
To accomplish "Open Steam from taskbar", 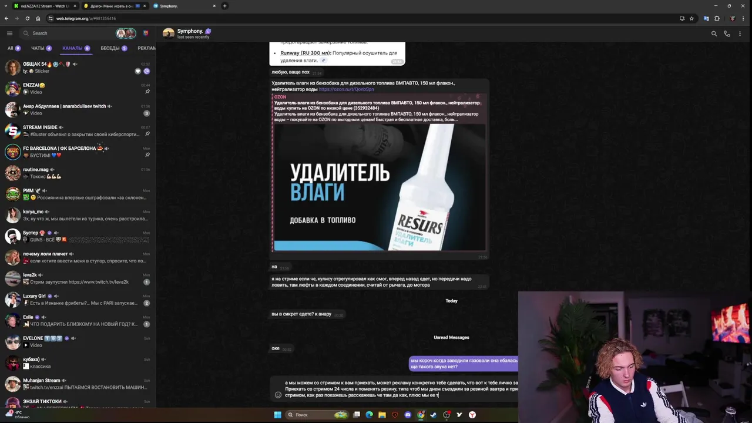I will click(434, 415).
